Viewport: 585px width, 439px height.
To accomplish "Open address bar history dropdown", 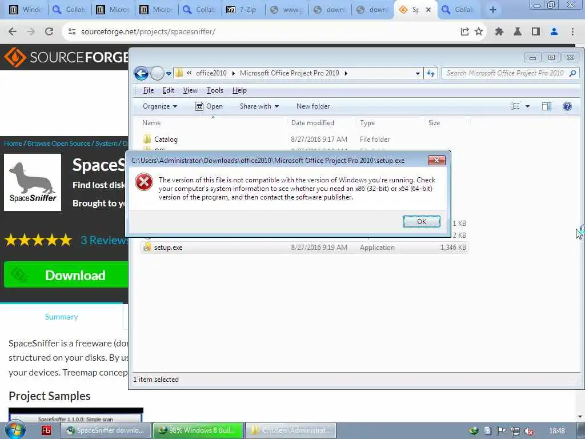I will [x=418, y=74].
